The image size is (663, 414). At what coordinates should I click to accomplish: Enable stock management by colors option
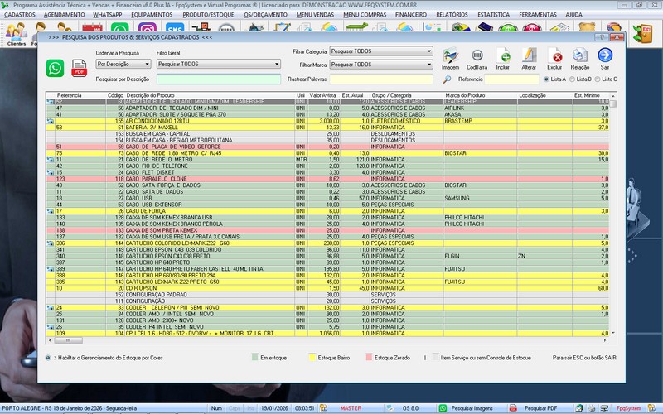48,358
